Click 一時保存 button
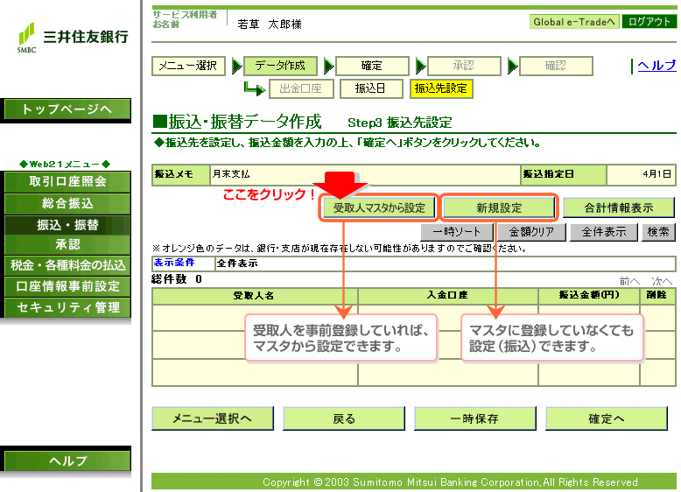681x492 pixels. tap(475, 418)
